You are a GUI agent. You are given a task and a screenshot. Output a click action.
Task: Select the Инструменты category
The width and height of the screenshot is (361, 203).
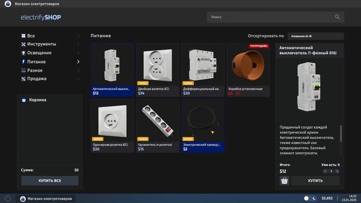(50, 44)
